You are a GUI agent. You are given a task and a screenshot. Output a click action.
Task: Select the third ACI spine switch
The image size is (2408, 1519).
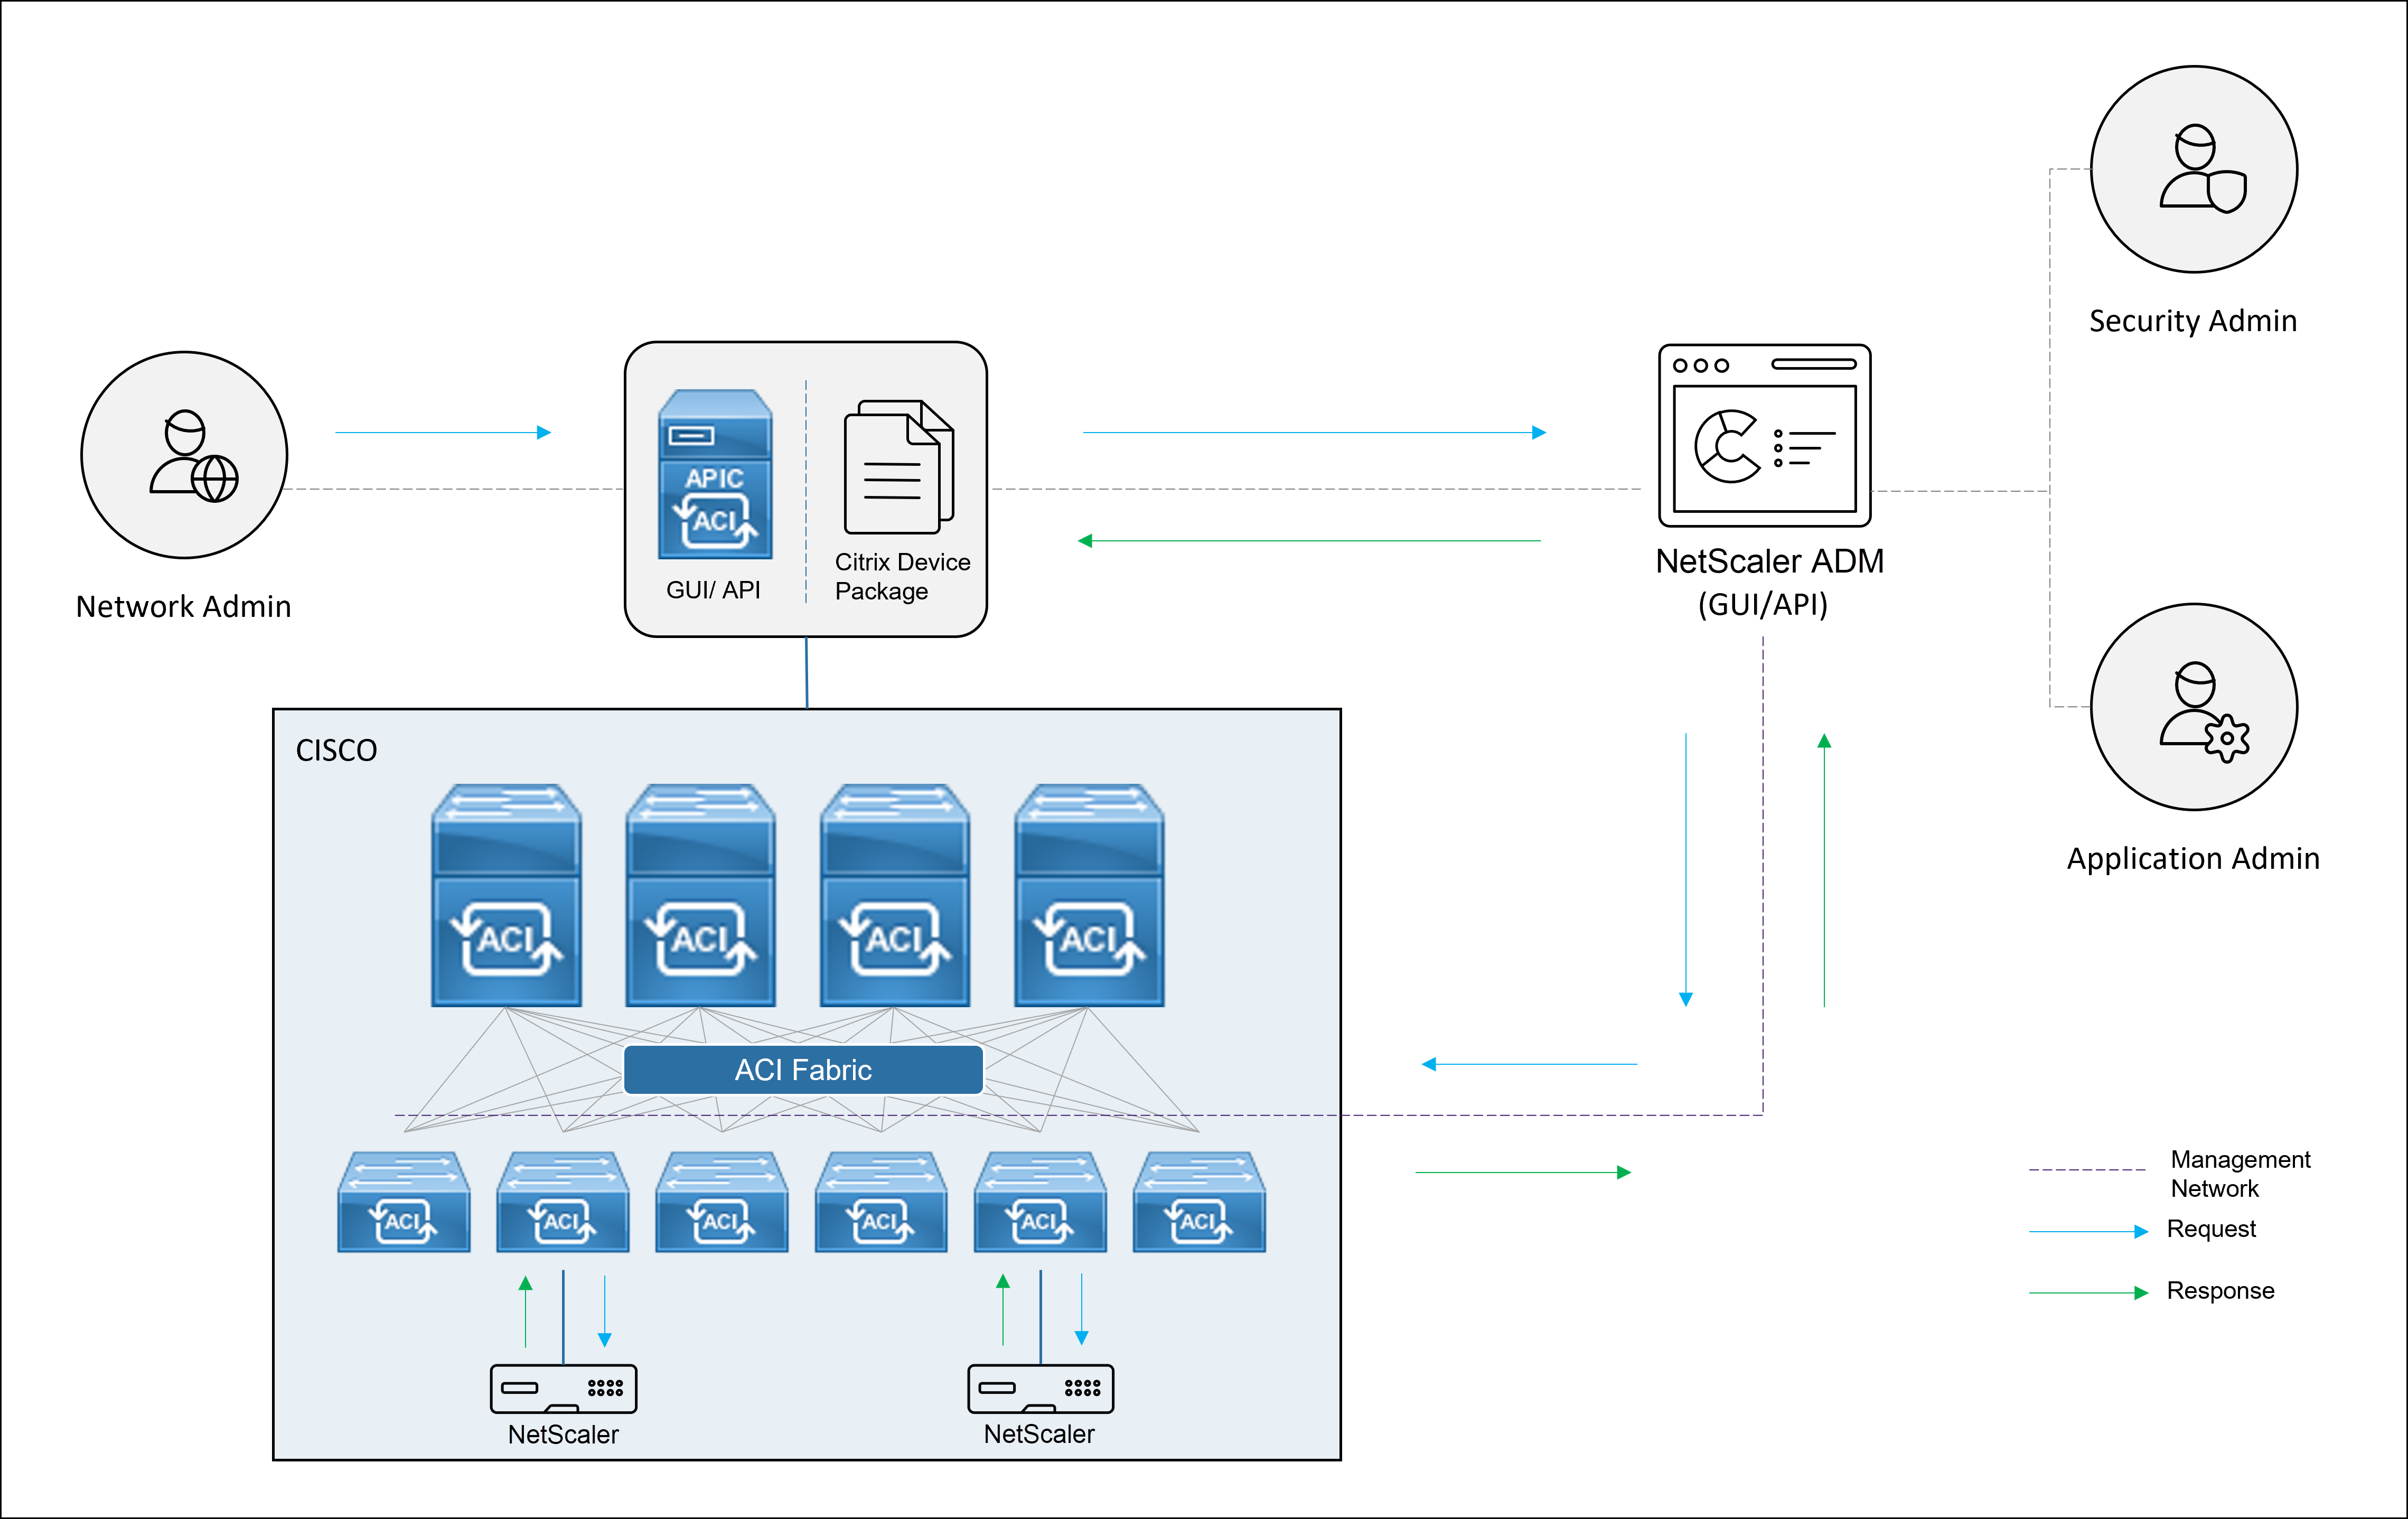895,895
